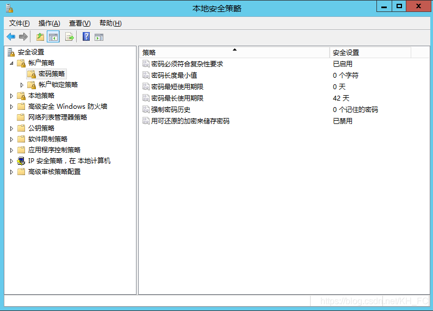Click the Export list toolbar icon
Viewport: 433px width, 311px height.
coord(70,37)
